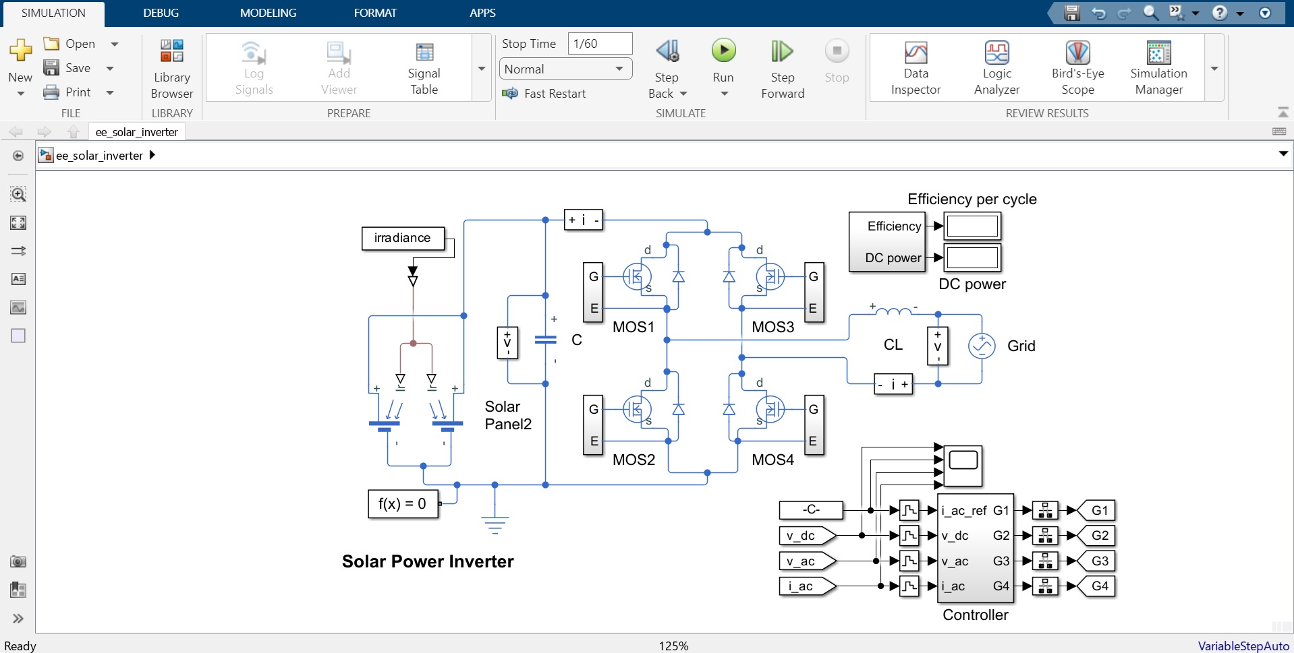The image size is (1294, 653).
Task: Click the Zoom In tool in left palette
Action: coord(18,195)
